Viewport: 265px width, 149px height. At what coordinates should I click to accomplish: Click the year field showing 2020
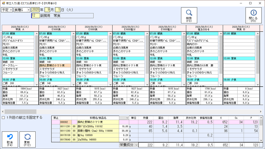click(35, 10)
